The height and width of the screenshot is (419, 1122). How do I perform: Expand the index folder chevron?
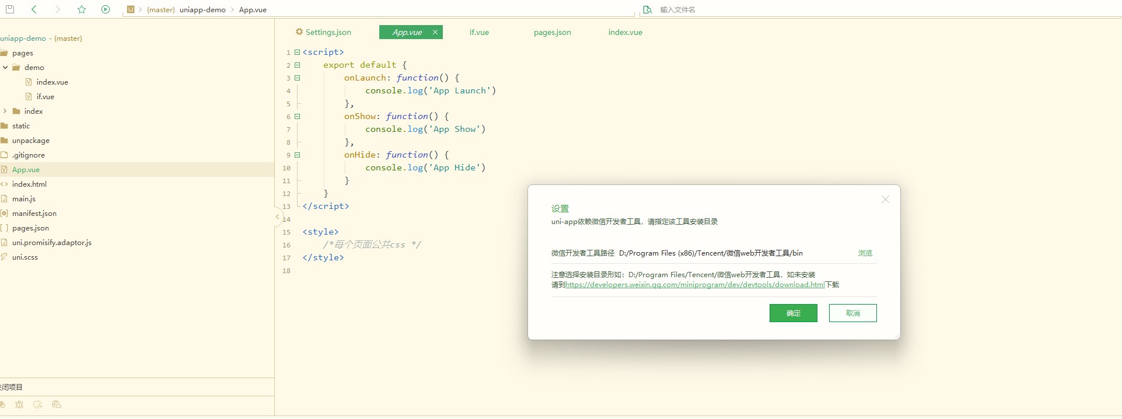tap(5, 111)
